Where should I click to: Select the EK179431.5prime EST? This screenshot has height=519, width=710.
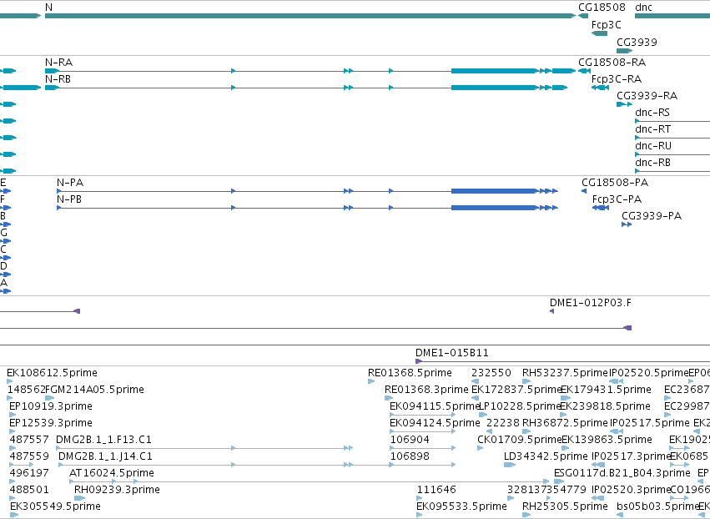tap(566, 398)
